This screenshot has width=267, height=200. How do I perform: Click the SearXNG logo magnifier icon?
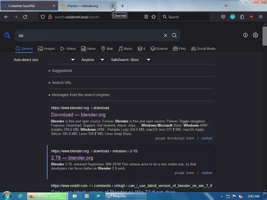point(7,35)
